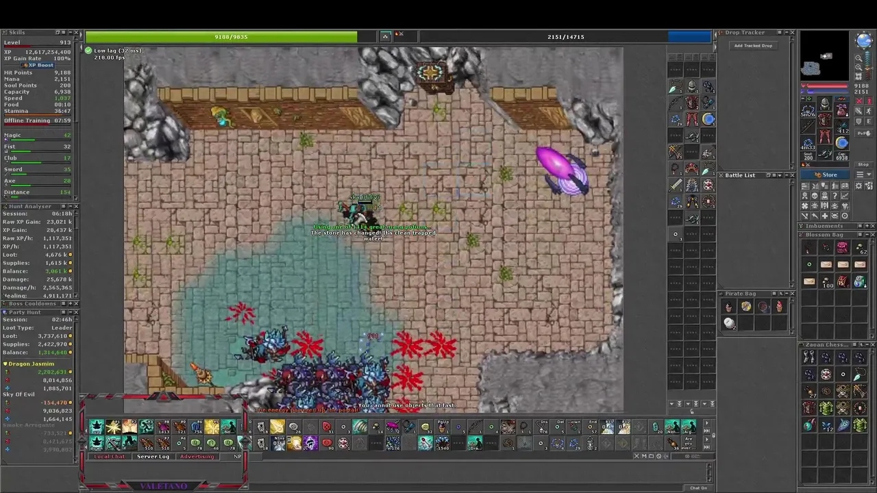Viewport: 877px width, 493px height.
Task: Click the Offline Training 07:59 row
Action: pyautogui.click(x=38, y=121)
